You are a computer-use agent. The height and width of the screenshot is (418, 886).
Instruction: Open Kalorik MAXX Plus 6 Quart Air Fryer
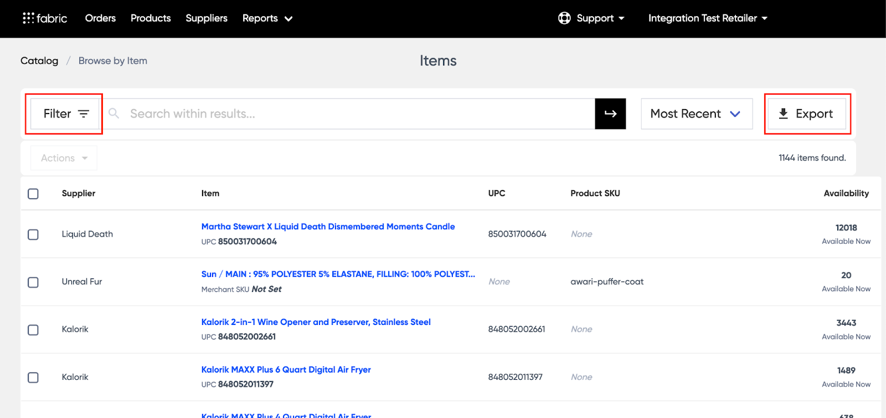[286, 369]
